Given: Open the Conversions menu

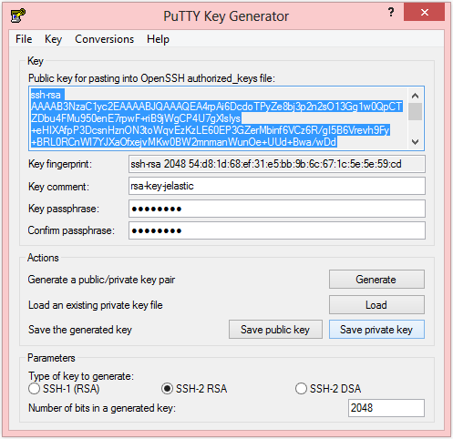Looking at the screenshot, I should [x=104, y=39].
